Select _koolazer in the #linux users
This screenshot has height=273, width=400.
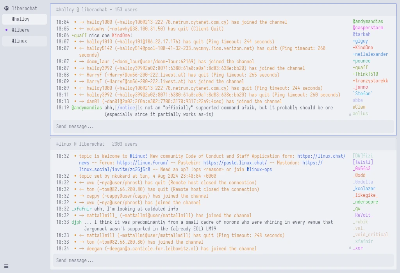(364, 189)
